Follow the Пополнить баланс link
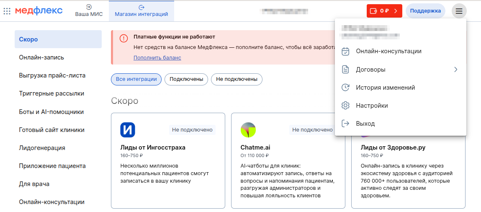Screen dimensions: 481x212 click(x=157, y=57)
